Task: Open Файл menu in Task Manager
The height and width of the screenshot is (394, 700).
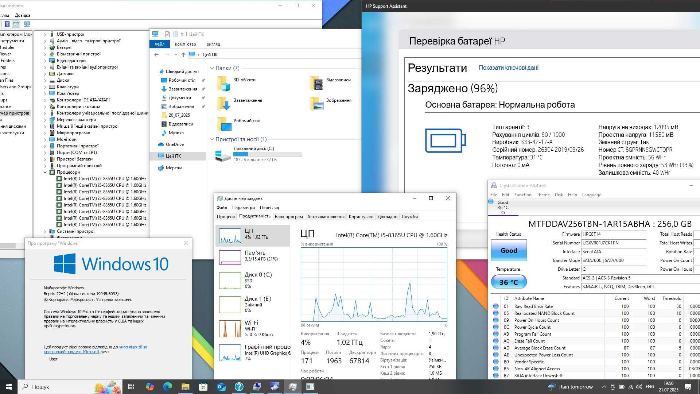Action: tap(222, 208)
